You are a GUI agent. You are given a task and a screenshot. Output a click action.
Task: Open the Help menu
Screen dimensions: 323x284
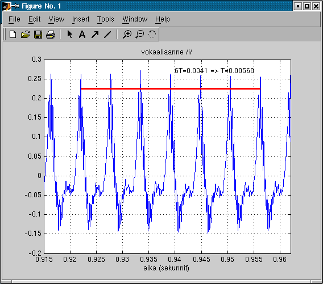point(163,19)
